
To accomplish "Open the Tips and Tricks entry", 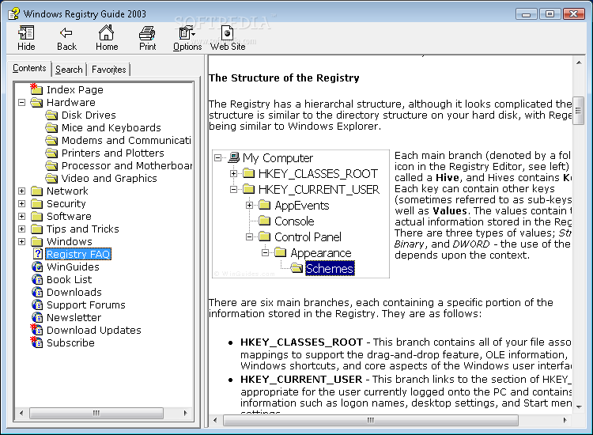I will [x=83, y=229].
